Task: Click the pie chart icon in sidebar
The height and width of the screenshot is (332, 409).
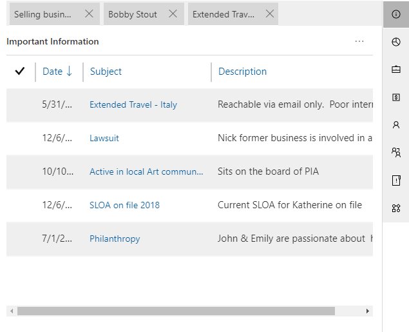Action: tap(395, 42)
